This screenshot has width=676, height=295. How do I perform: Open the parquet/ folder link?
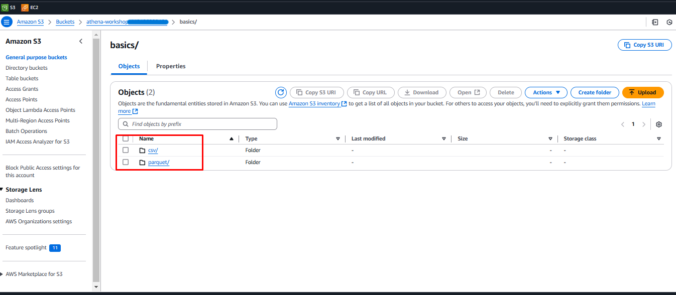click(x=159, y=162)
